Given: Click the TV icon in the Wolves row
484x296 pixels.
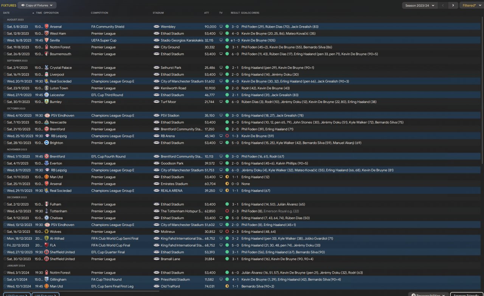Looking at the screenshot, I should [221, 232].
